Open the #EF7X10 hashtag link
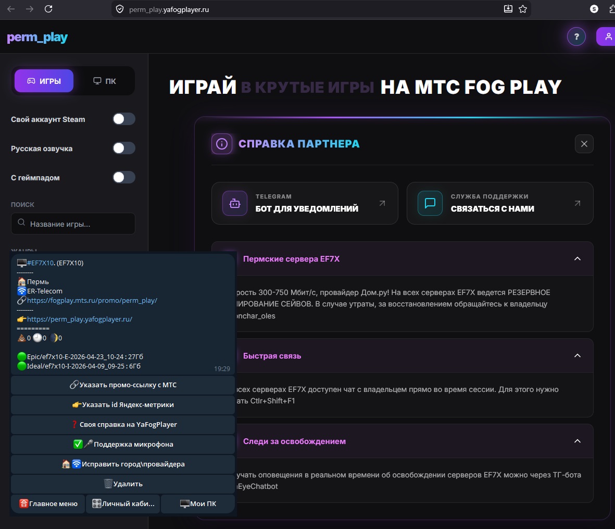This screenshot has width=615, height=529. tap(41, 263)
